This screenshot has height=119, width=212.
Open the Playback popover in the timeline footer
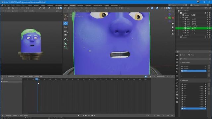point(9,116)
